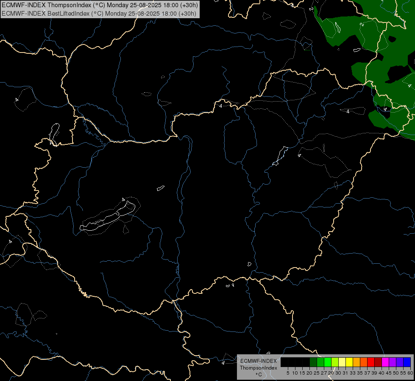415x381 pixels.
Task: Select the purple 45-50 legend swatch
Action: coord(393,362)
